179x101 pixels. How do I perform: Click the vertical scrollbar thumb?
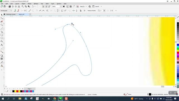click(176, 42)
